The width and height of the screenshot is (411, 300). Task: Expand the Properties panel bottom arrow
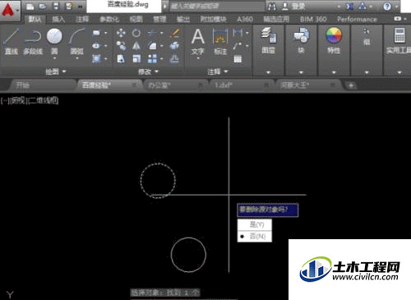pyautogui.click(x=334, y=72)
